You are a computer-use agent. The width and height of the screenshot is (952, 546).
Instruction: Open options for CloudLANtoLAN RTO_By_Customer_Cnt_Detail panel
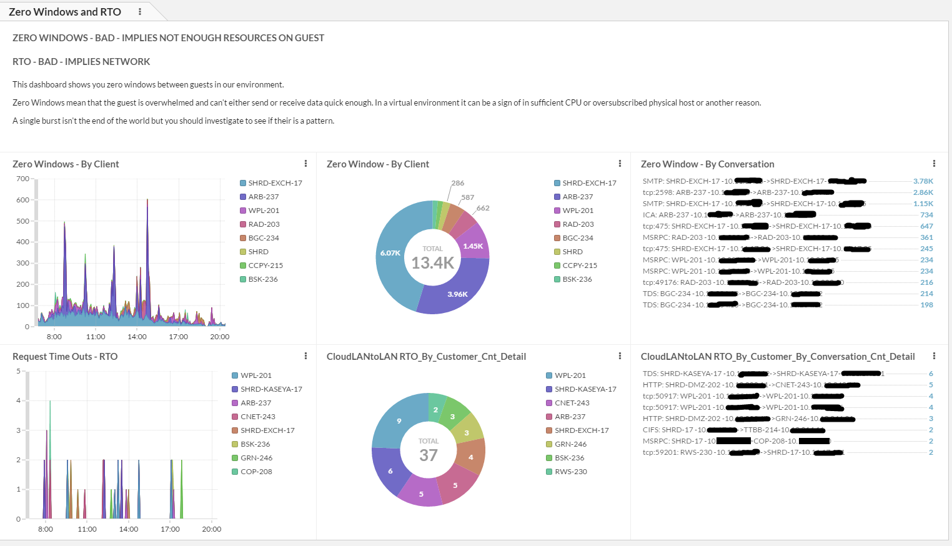[620, 356]
